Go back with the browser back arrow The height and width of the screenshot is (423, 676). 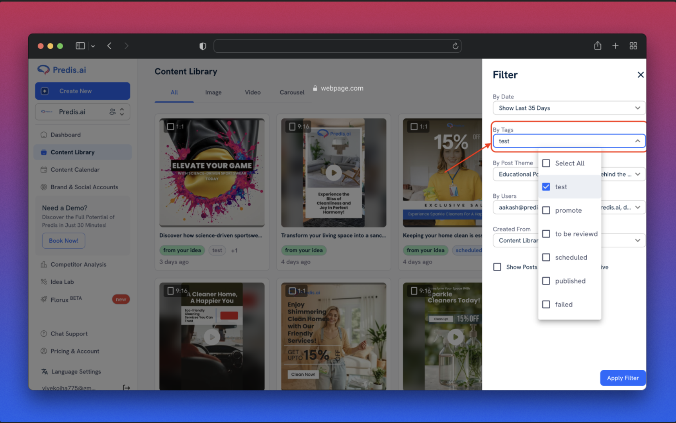point(109,46)
